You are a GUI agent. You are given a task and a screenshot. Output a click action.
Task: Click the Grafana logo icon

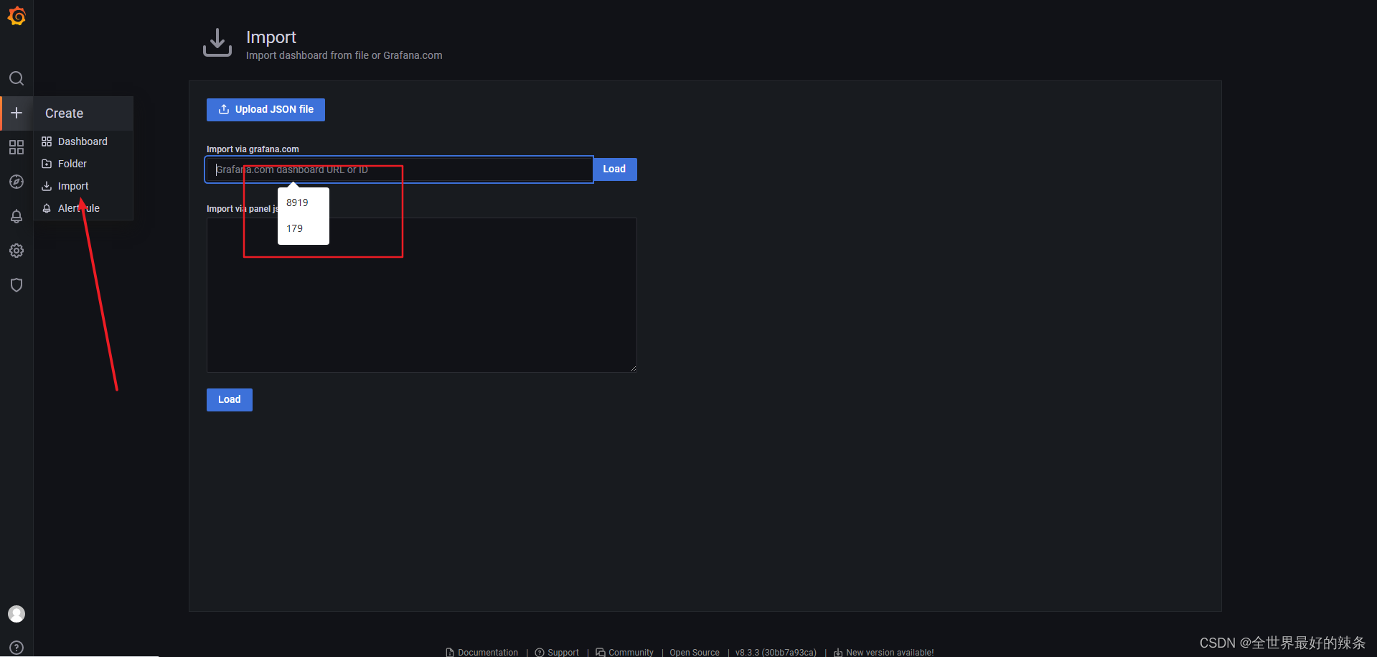17,16
